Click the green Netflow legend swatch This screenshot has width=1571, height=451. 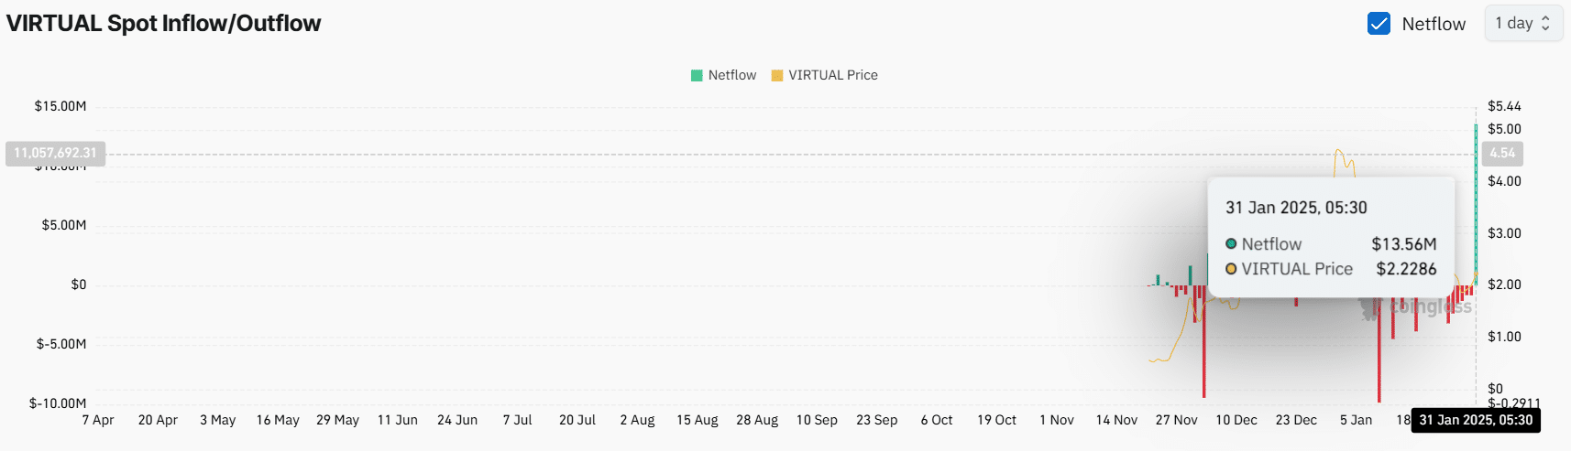tap(697, 76)
